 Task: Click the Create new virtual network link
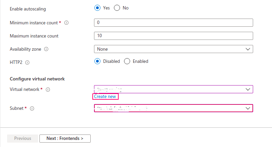(x=105, y=97)
